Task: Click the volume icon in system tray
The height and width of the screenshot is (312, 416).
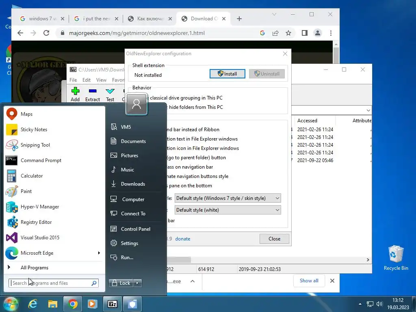Action: pos(379,304)
